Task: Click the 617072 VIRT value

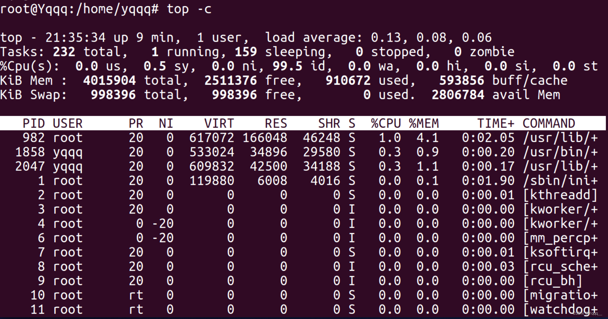Action: point(212,138)
